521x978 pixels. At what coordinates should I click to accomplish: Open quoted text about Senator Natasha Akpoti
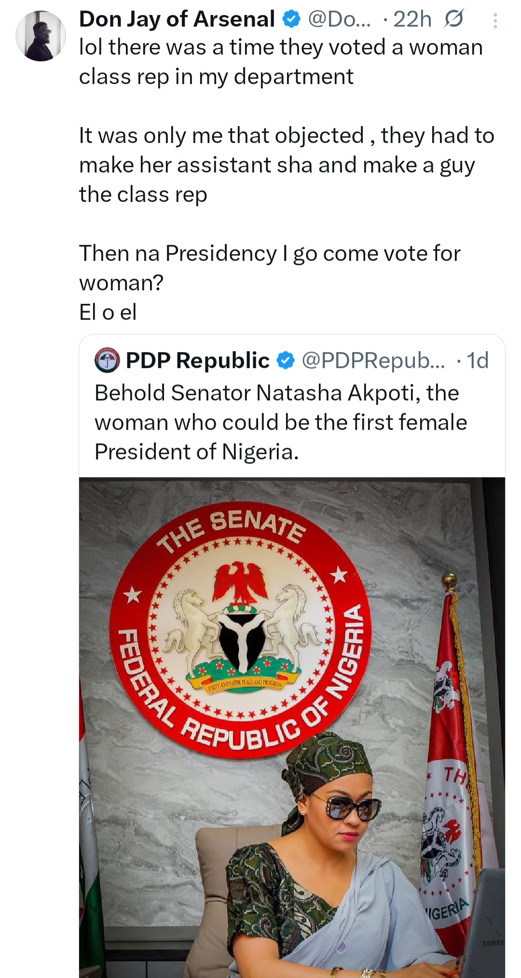click(x=280, y=422)
